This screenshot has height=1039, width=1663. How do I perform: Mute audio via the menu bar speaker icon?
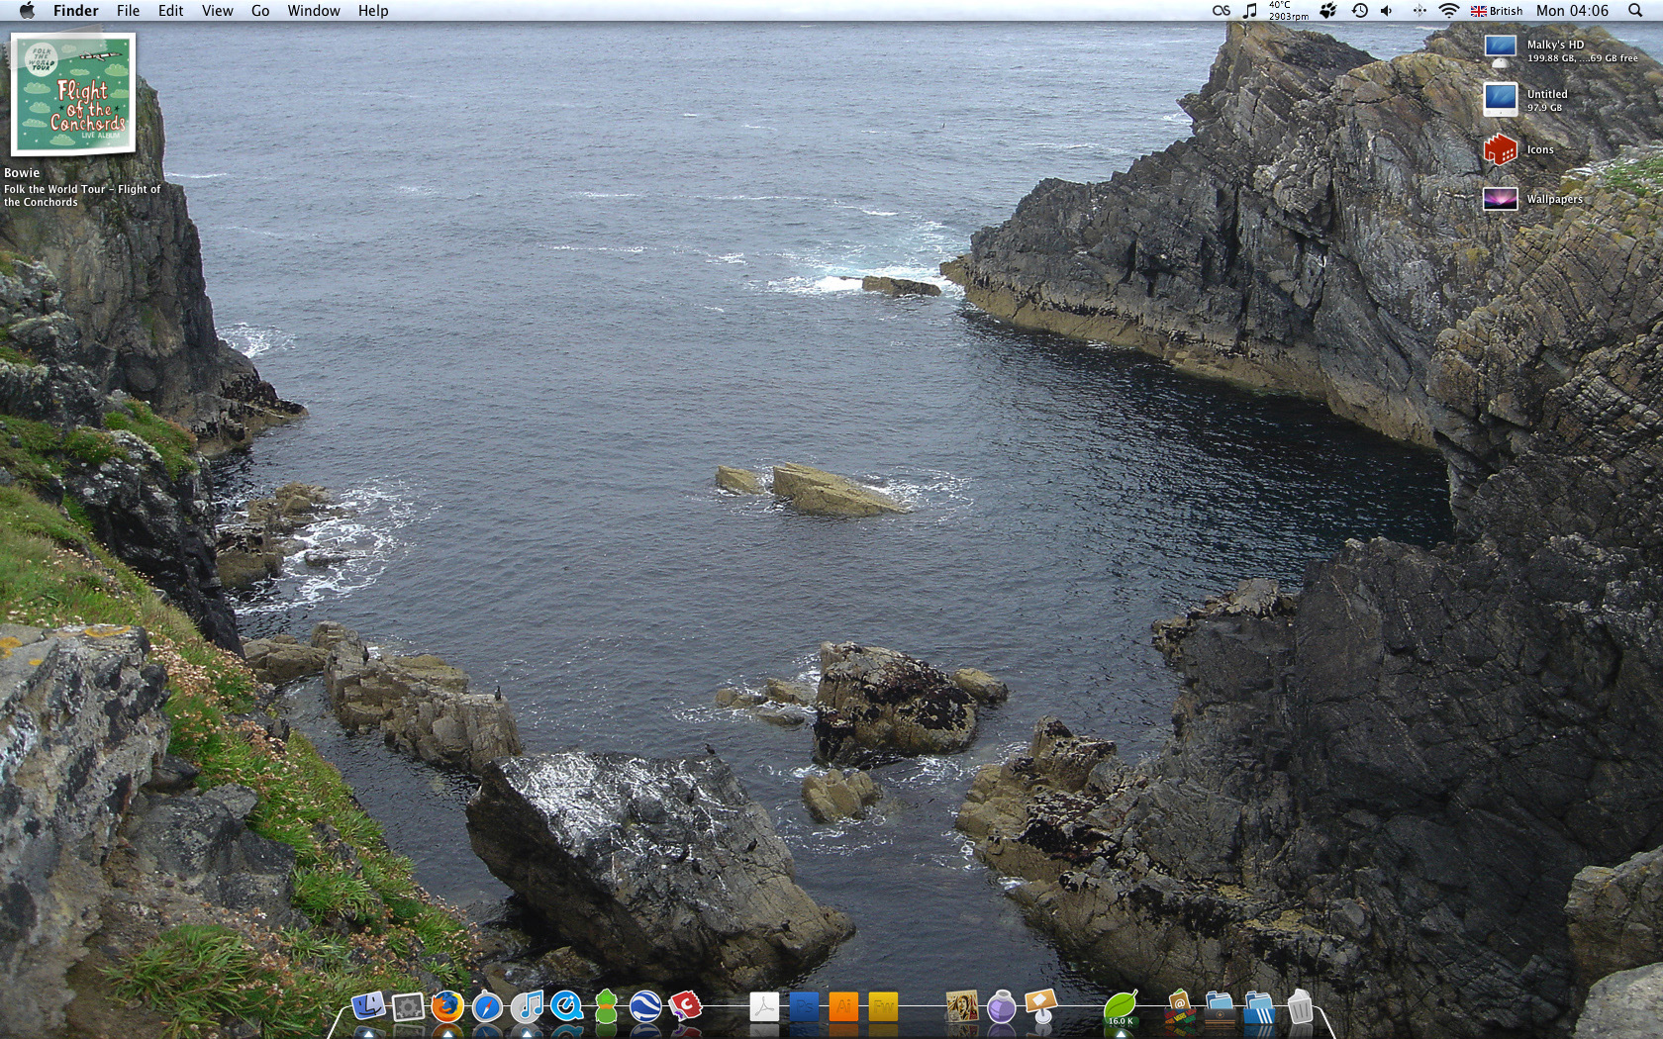(x=1385, y=11)
